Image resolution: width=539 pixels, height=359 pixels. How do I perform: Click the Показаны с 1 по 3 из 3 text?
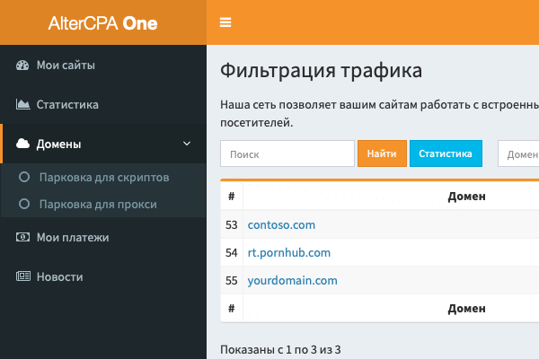[280, 349]
